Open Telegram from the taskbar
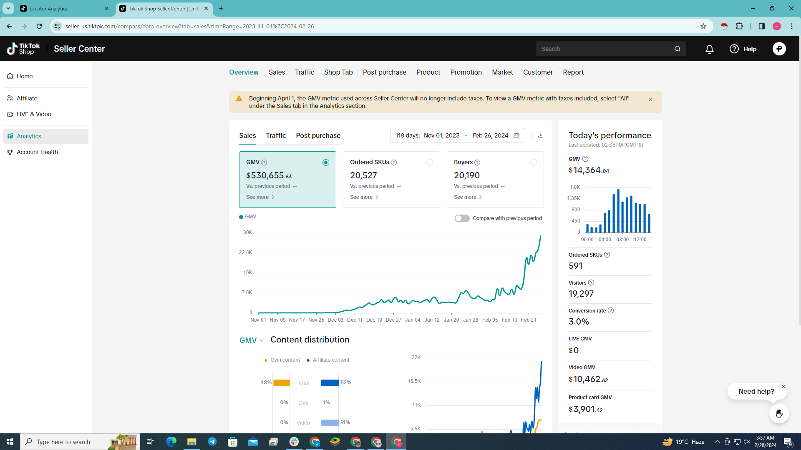Screen dimensions: 801x450 [x=212, y=442]
